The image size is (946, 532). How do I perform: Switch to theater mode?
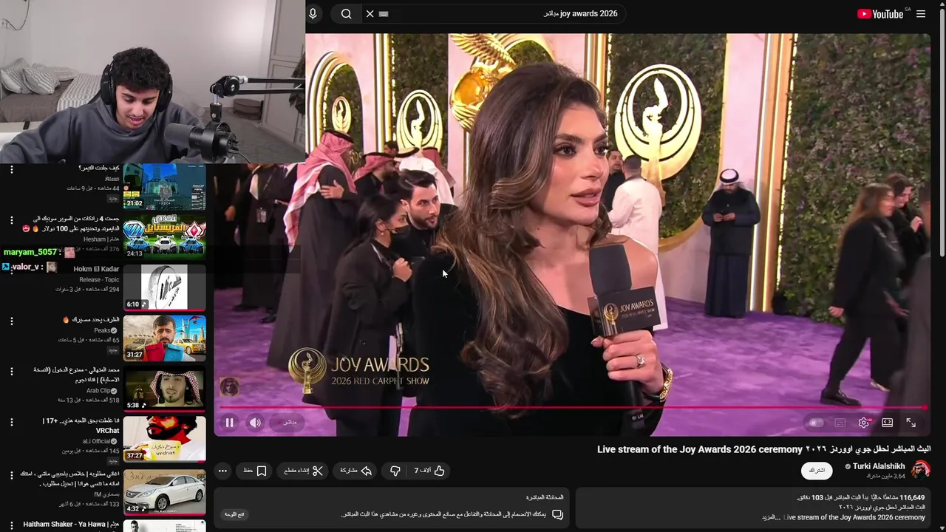888,423
